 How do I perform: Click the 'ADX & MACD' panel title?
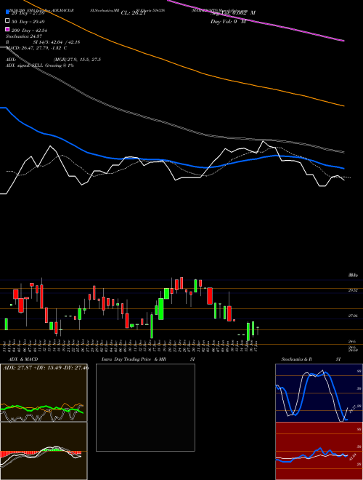coord(23,359)
